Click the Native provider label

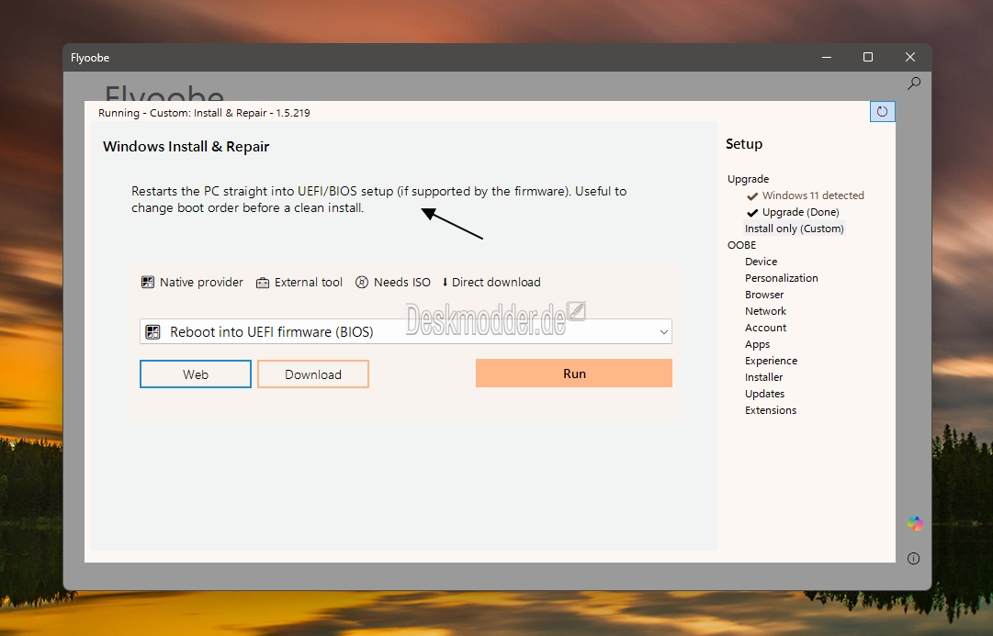(201, 283)
